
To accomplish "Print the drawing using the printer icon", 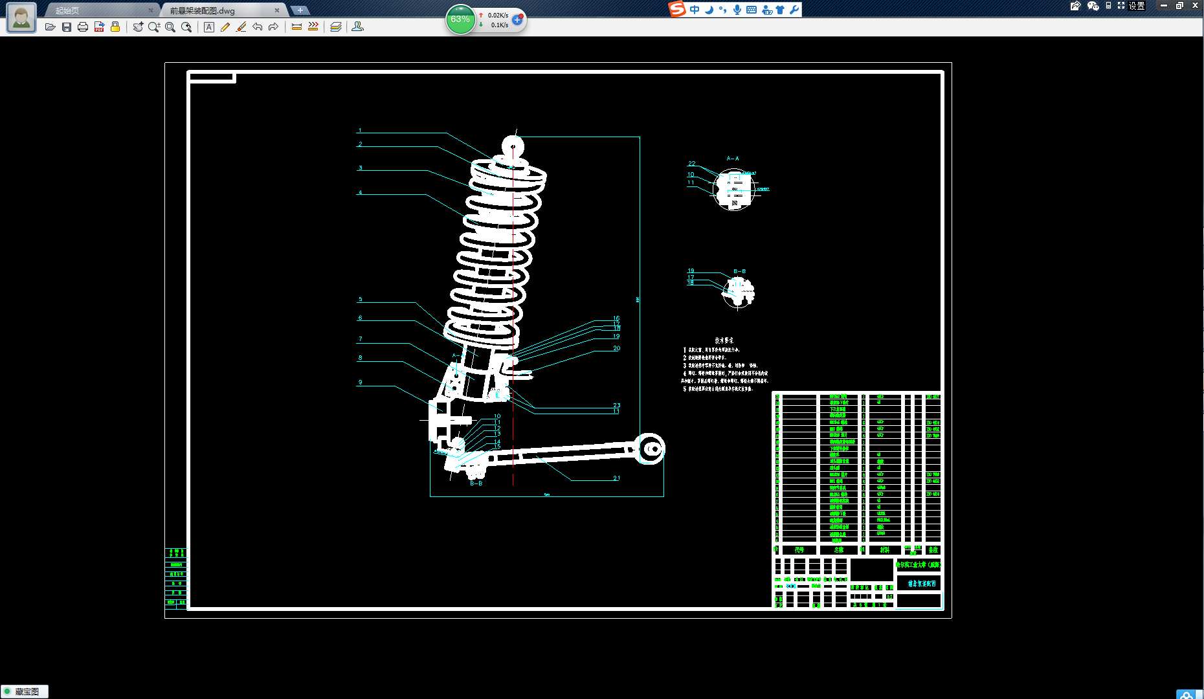I will (x=83, y=27).
